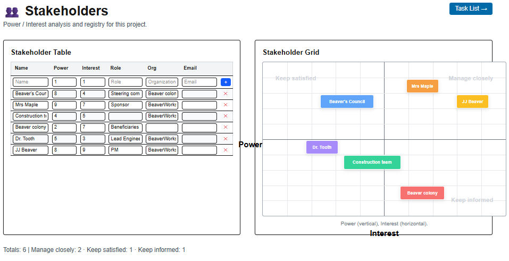
Task: Focus the new stakeholder Name field
Action: tap(30, 82)
